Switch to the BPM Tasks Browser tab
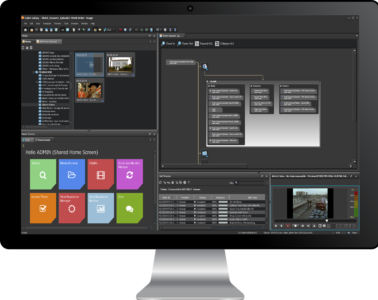Screen dimensions: 378x300 [48, 42]
